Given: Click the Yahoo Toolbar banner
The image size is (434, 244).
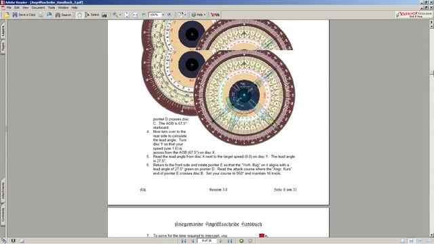Looking at the screenshot, I should (414, 15).
